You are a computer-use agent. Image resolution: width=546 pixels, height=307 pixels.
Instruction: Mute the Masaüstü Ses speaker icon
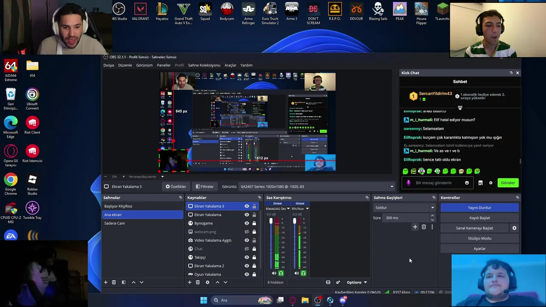[x=274, y=273]
